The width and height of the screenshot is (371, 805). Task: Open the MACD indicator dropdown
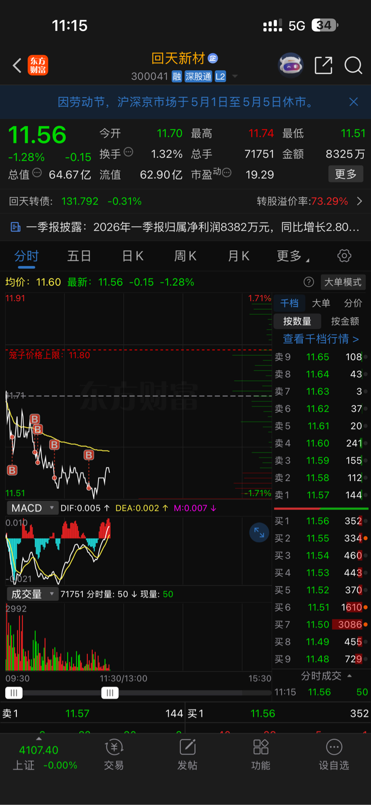point(33,508)
